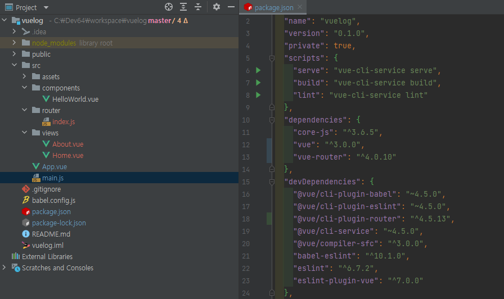Click the fold end marker at line 9

(x=272, y=107)
